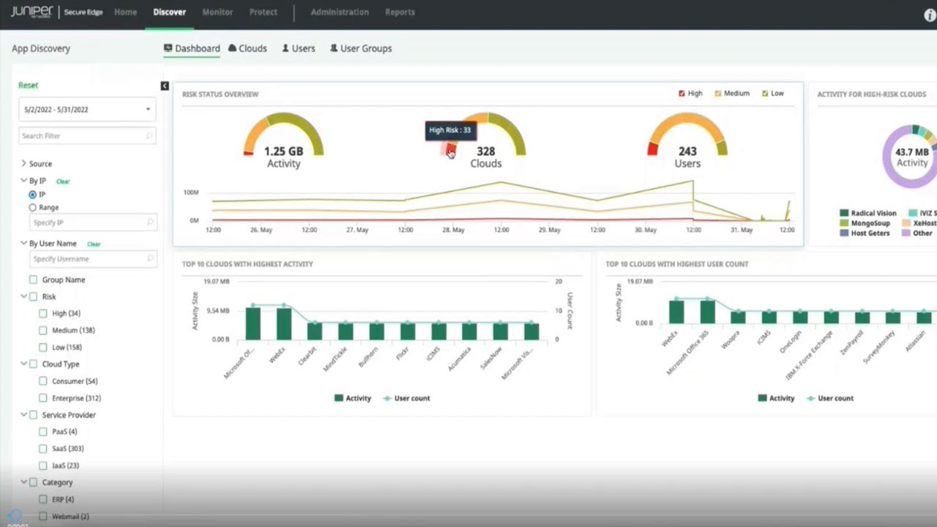Open the date range dropdown

tap(88, 109)
